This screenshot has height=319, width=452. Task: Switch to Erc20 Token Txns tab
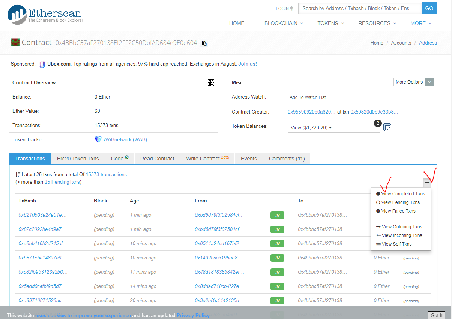78,159
